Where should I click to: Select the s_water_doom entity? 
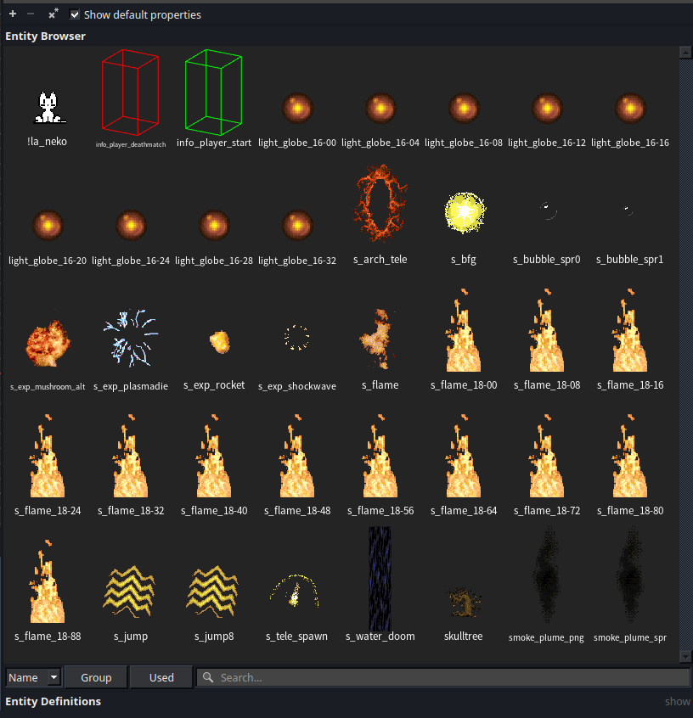(x=380, y=579)
